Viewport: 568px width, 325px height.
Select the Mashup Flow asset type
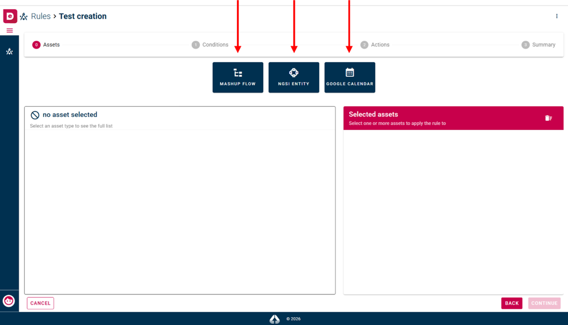click(238, 77)
